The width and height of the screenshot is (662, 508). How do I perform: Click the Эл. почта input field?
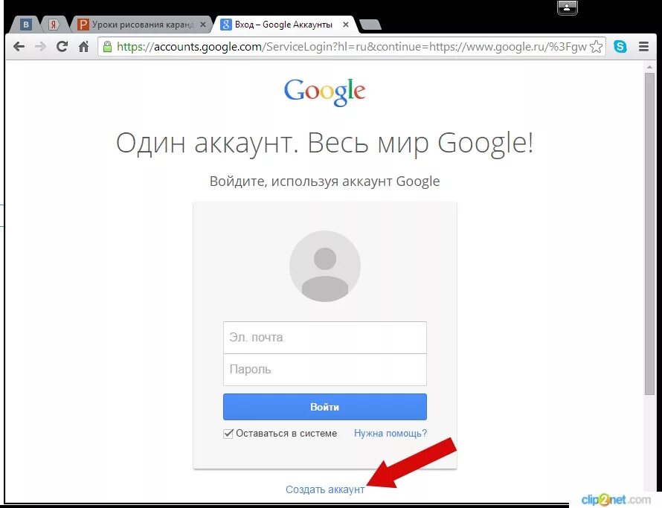324,337
